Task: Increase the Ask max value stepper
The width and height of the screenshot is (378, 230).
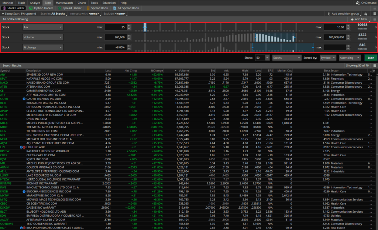Action: (x=348, y=26)
